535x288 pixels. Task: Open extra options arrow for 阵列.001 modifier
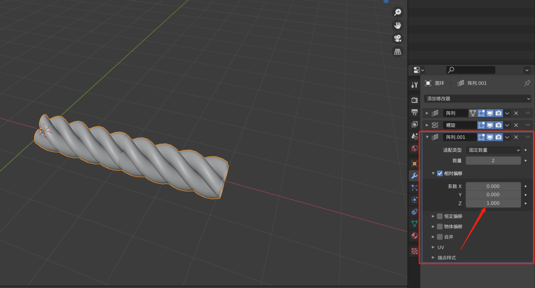pos(507,137)
